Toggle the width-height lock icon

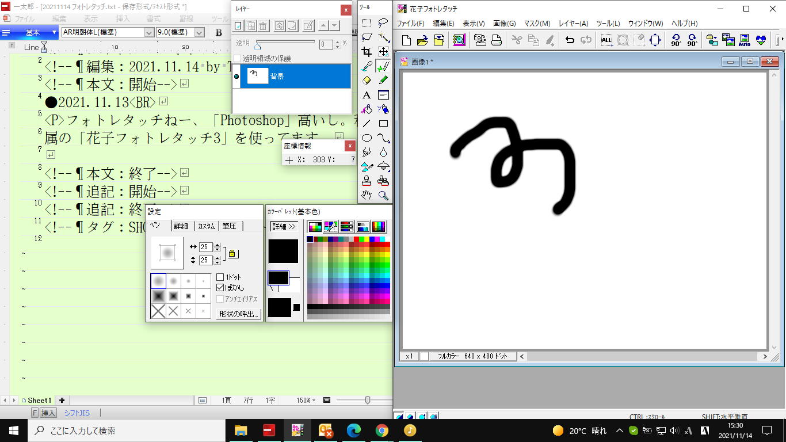(232, 253)
